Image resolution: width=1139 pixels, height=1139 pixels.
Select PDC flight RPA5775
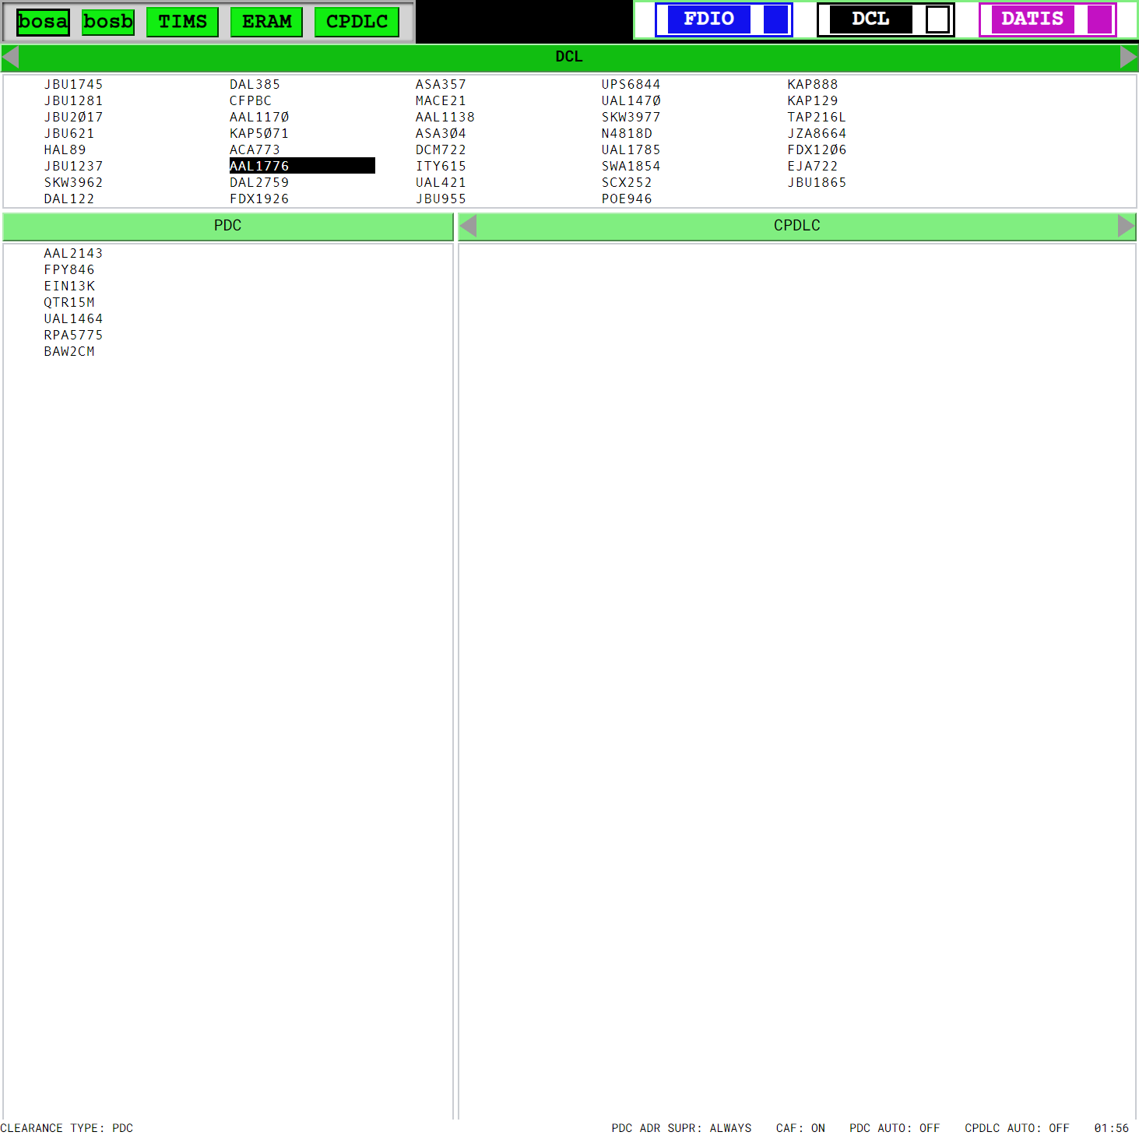coord(73,335)
